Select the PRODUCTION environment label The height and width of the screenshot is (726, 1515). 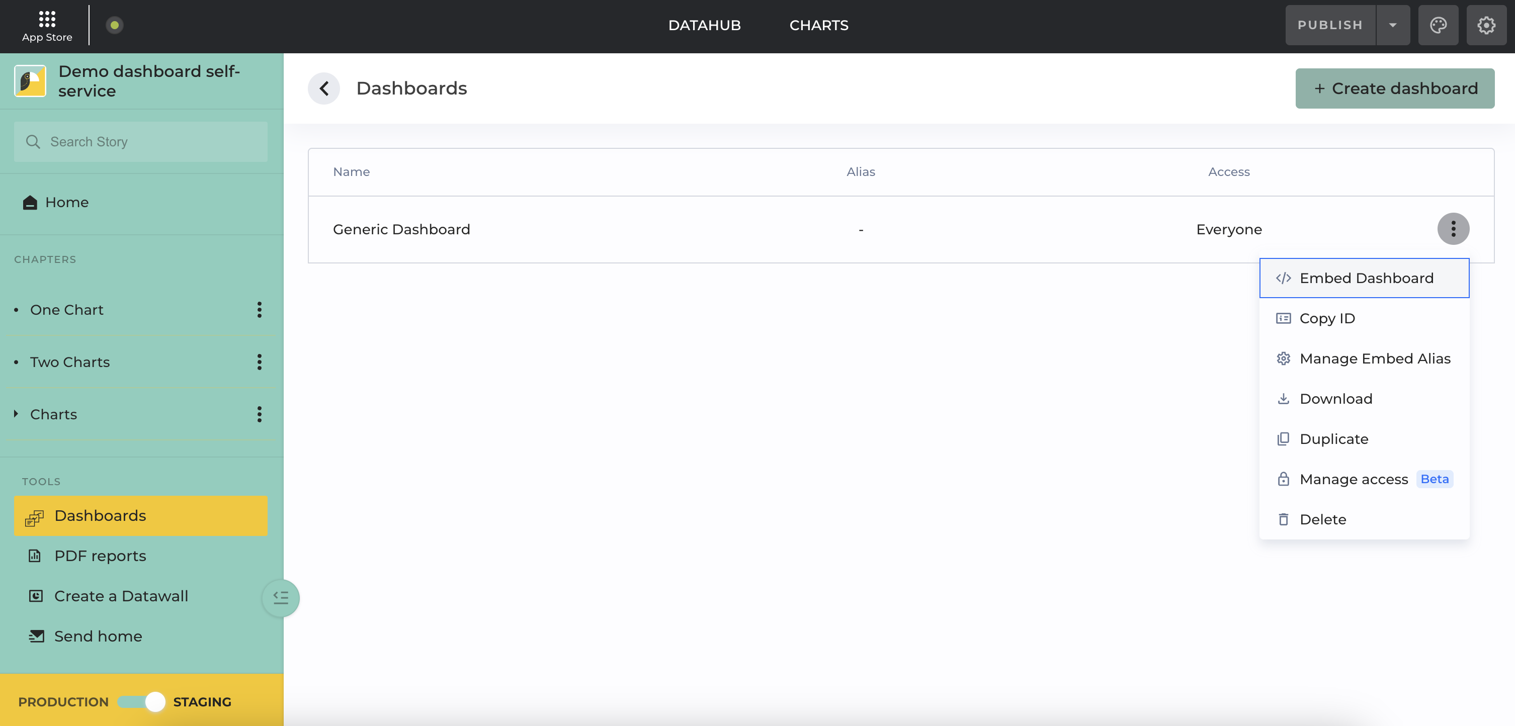[63, 702]
